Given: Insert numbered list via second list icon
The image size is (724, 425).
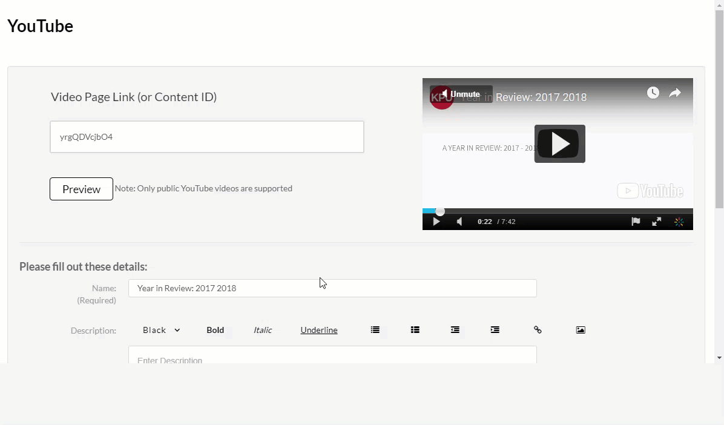Looking at the screenshot, I should [x=415, y=330].
